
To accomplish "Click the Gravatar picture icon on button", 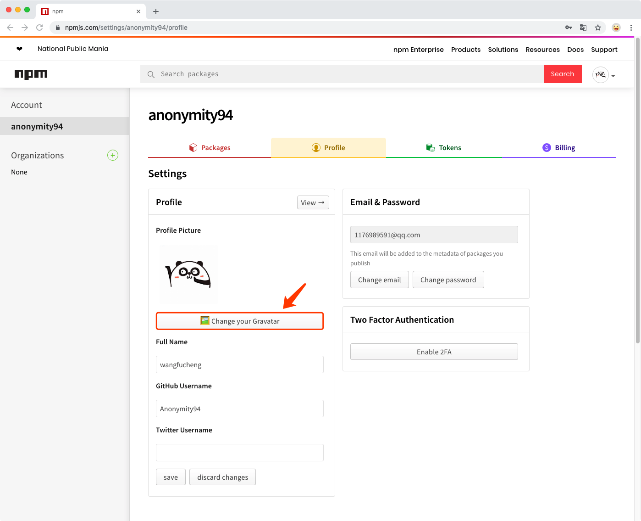I will [205, 320].
